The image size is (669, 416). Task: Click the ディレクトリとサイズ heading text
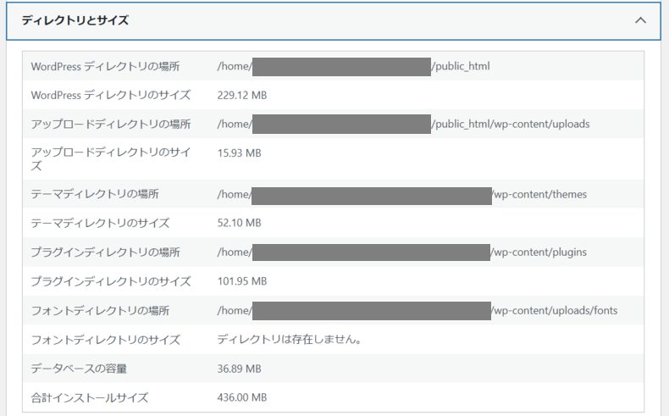[x=75, y=20]
